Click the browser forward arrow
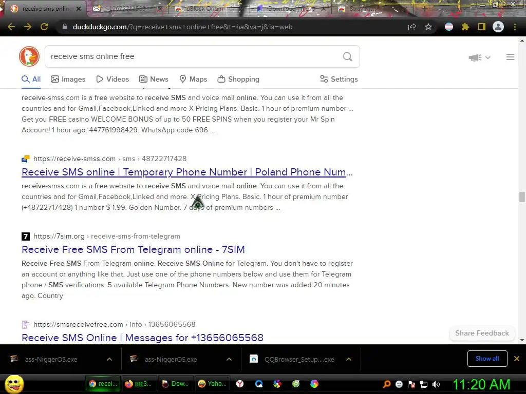The height and width of the screenshot is (394, 526). pos(28,27)
